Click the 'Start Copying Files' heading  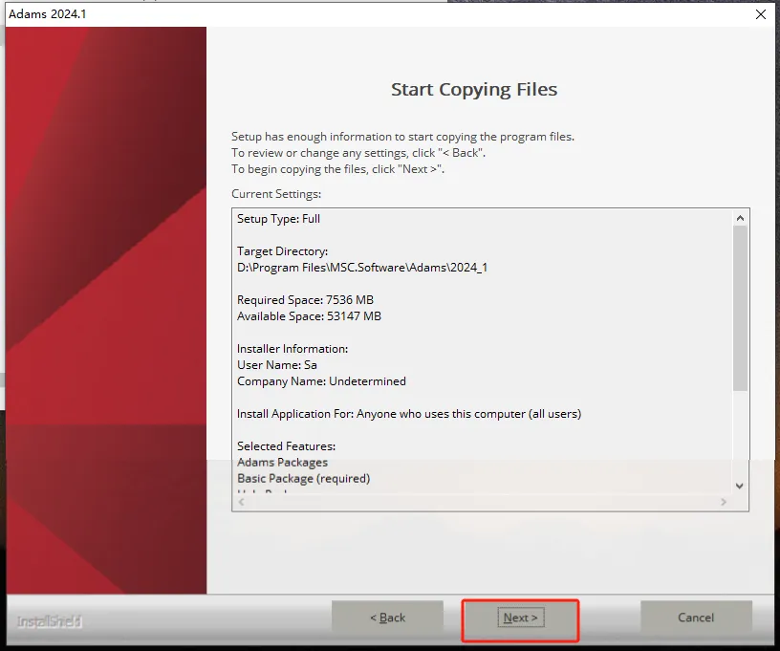click(x=474, y=90)
